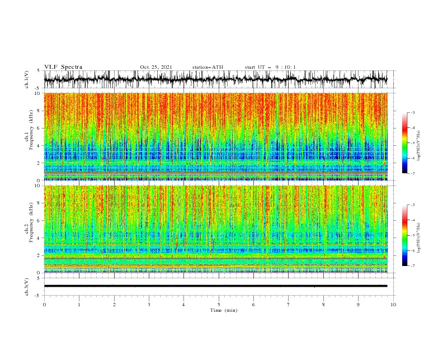
Task: Click the "2" kHz tick on ch.2 frequency axis
Action: pyautogui.click(x=39, y=255)
